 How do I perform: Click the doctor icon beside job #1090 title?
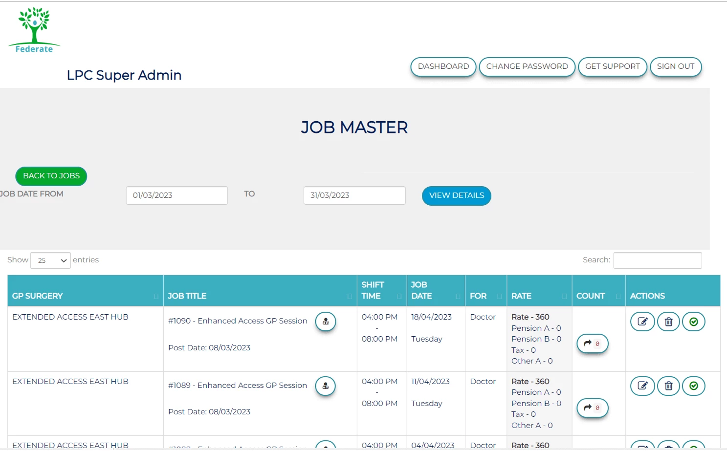[326, 322]
